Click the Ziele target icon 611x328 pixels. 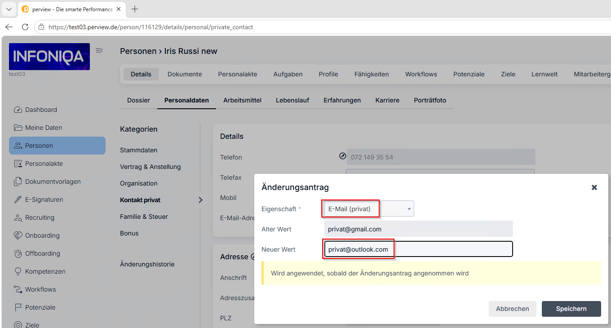coord(18,325)
